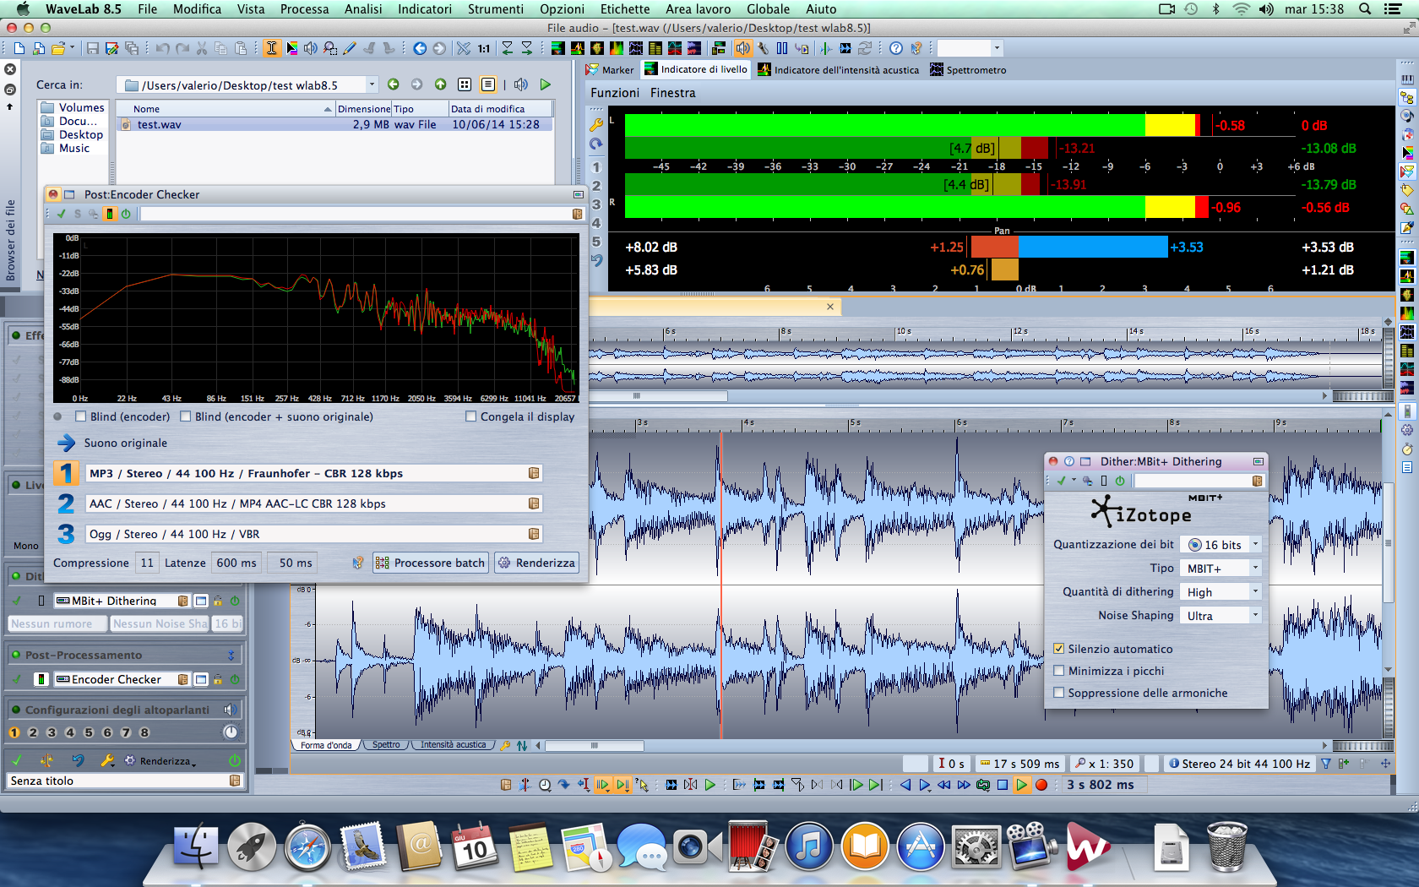Viewport: 1419px width, 887px height.
Task: Switch to Spettro view tab
Action: click(x=386, y=745)
